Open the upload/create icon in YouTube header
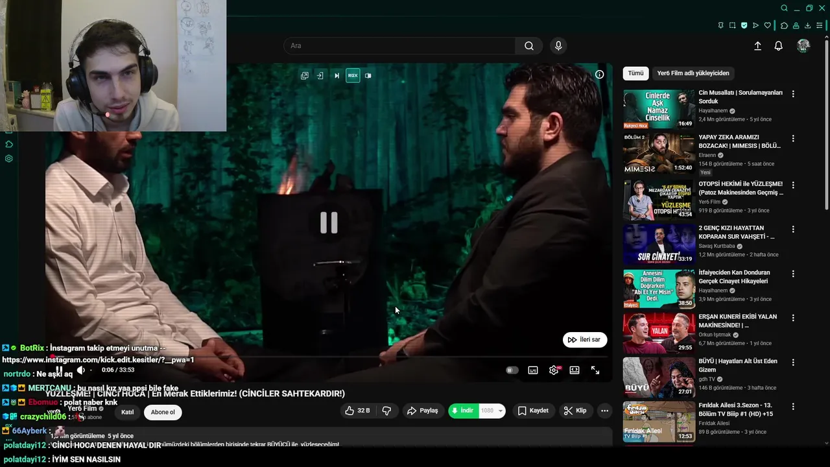Image resolution: width=830 pixels, height=467 pixels. click(757, 46)
